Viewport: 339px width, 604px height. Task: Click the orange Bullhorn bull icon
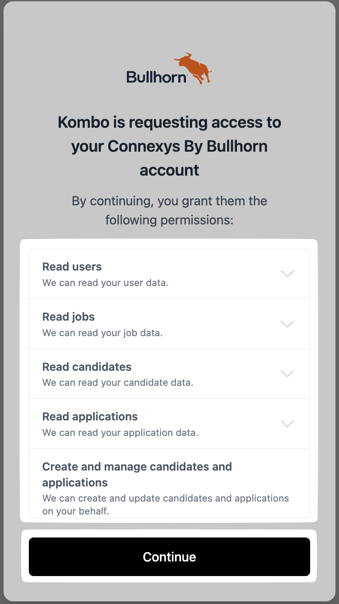(193, 68)
